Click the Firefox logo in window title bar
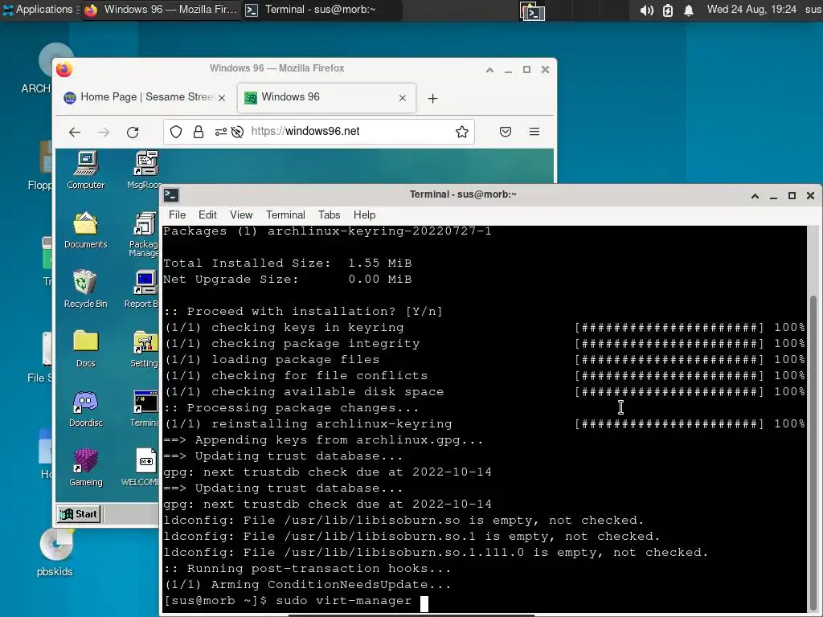 click(64, 69)
